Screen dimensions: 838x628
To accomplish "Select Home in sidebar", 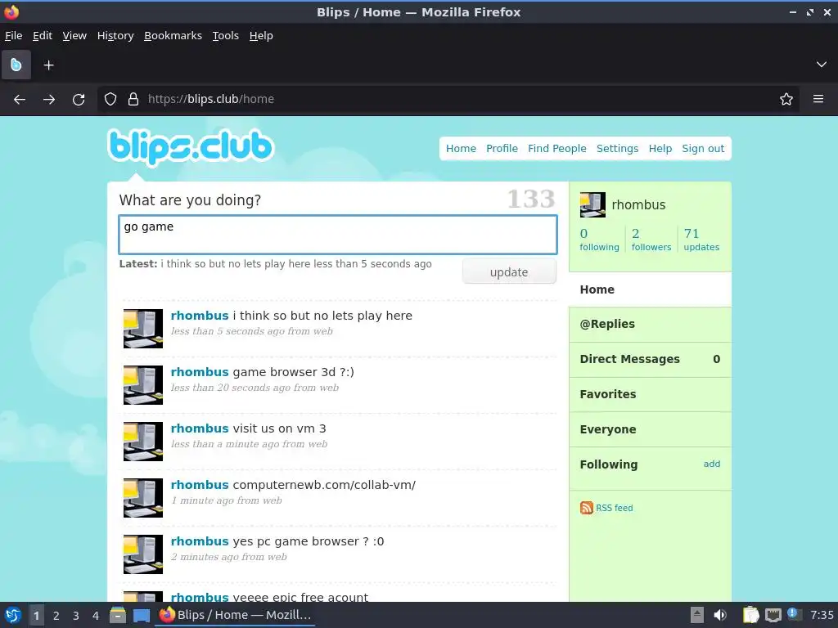I will (x=650, y=289).
